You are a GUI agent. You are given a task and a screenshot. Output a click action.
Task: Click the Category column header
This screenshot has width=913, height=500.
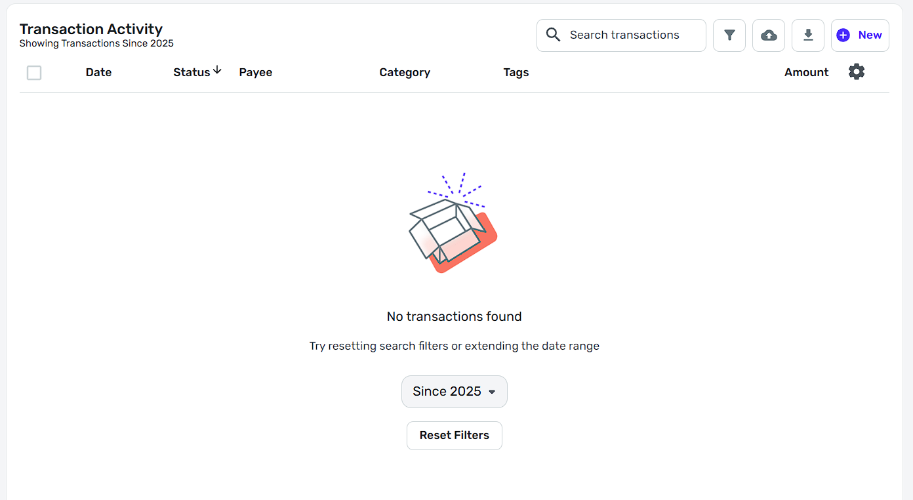point(405,72)
